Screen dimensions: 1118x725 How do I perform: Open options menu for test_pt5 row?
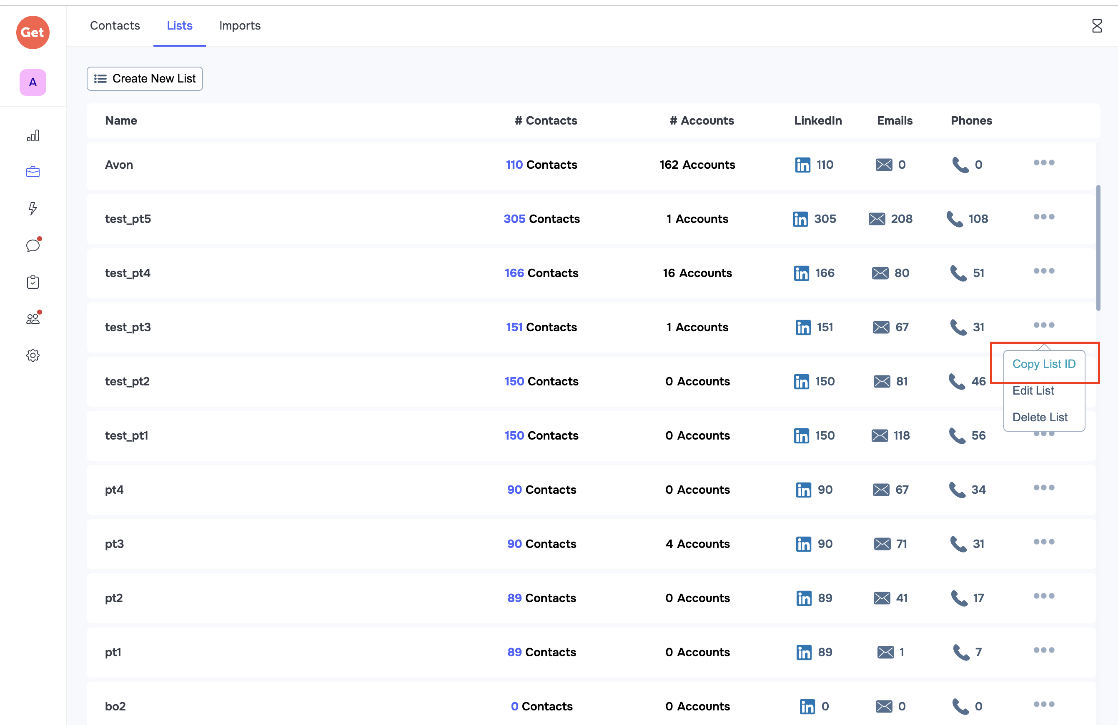[1043, 217]
